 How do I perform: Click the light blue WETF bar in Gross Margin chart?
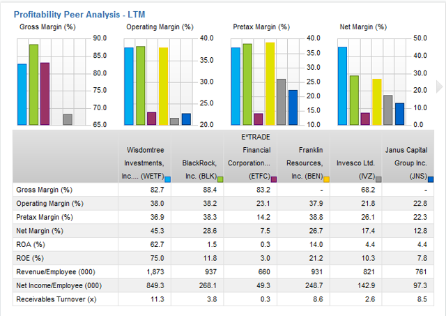click(x=22, y=94)
